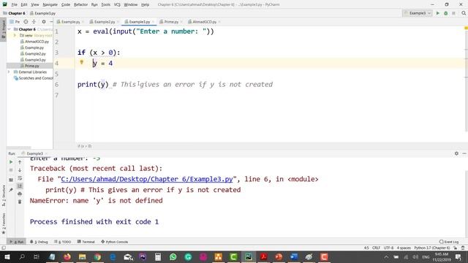Viewport: 468px width, 263px height.
Task: Open the Tools menu
Action: (x=105, y=5)
